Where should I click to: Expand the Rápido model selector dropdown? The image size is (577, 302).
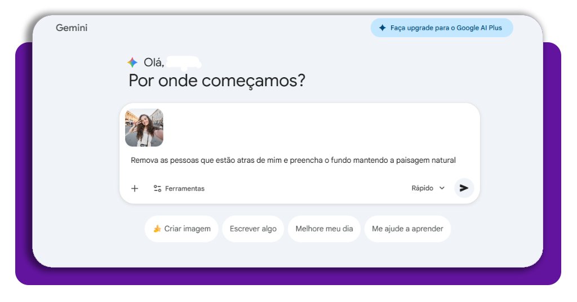[428, 188]
